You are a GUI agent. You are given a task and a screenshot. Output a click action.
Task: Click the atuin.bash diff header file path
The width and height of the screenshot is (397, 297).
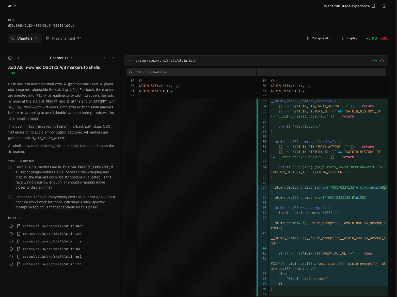(x=166, y=61)
